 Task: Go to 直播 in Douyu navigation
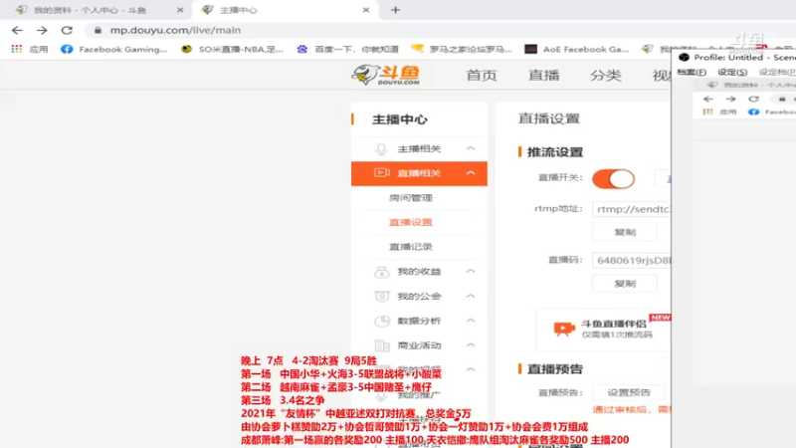543,76
